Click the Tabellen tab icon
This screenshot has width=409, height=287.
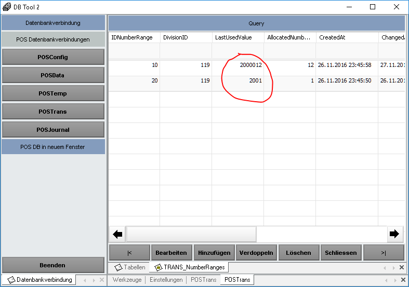pos(118,267)
